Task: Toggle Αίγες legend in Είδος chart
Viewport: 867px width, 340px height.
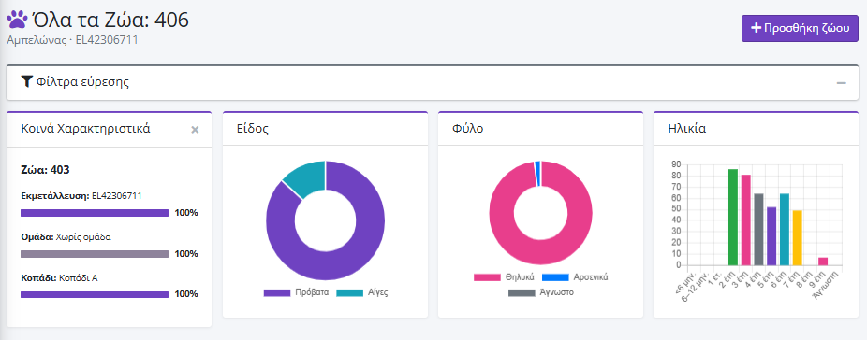Action: pos(362,292)
